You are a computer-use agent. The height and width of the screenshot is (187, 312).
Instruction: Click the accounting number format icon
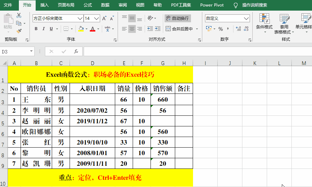pos(209,29)
